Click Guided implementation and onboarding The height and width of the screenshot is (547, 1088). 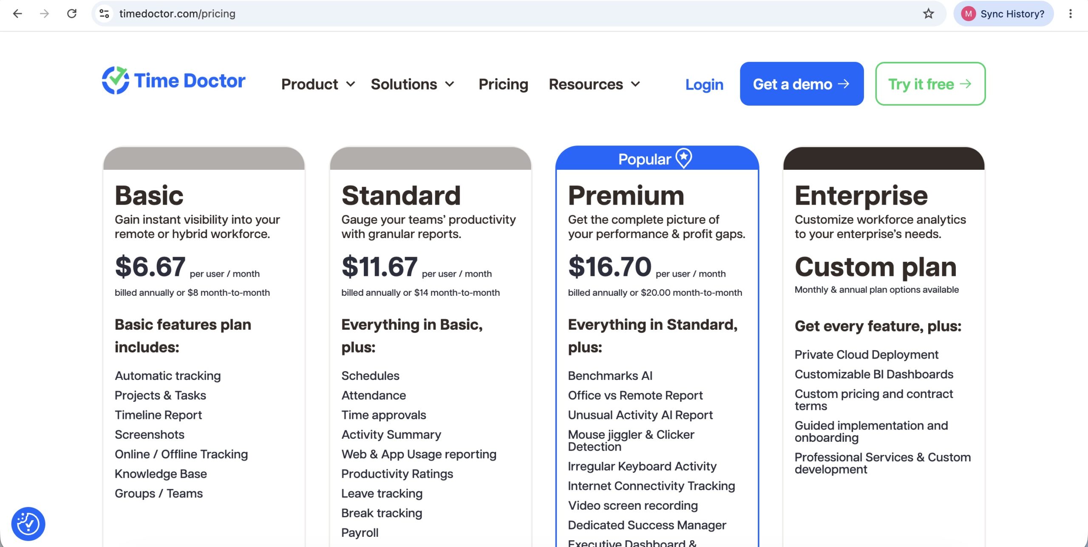pos(871,431)
